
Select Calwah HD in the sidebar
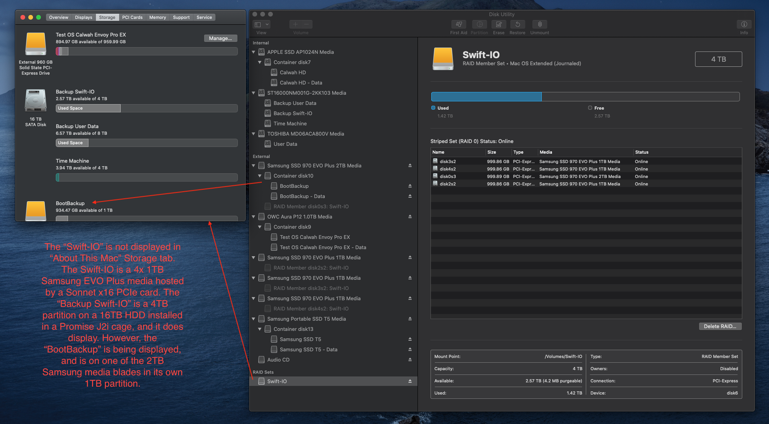(x=293, y=72)
